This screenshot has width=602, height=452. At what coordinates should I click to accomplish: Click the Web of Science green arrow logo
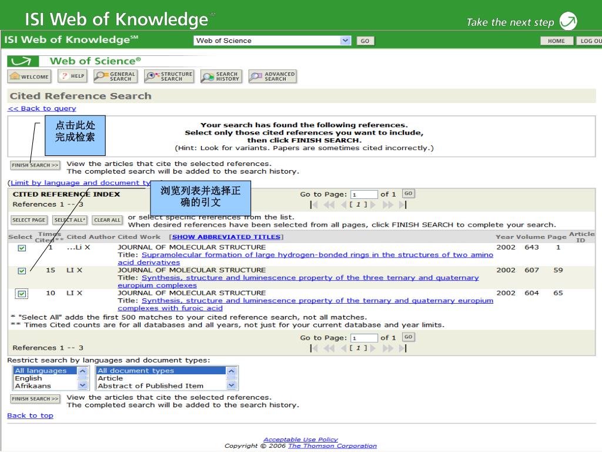coord(23,61)
